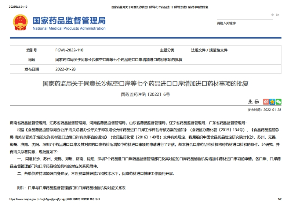Click the 发布日期 2022-01-28 value
291x206 pixels.
coord(65,69)
